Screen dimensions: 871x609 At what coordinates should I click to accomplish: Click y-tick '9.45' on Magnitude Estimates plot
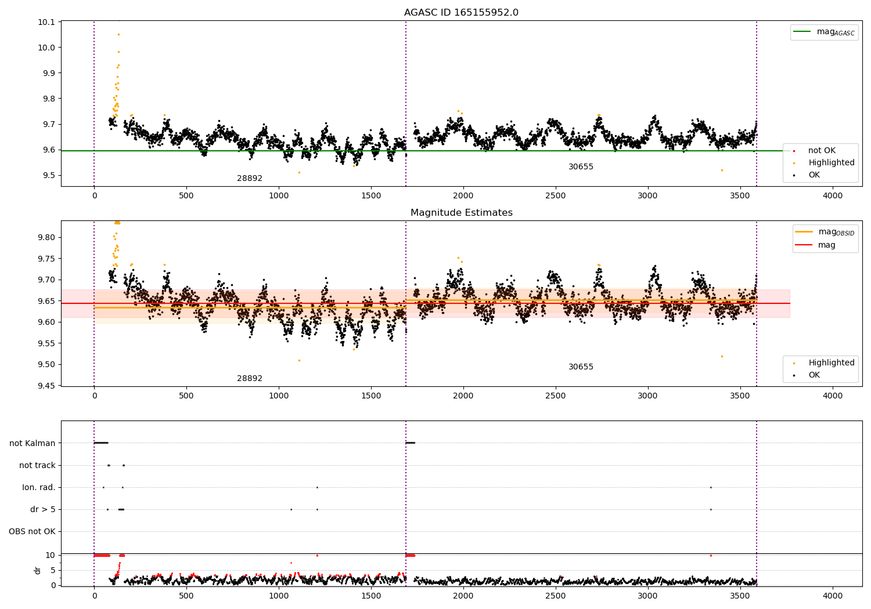(48, 386)
